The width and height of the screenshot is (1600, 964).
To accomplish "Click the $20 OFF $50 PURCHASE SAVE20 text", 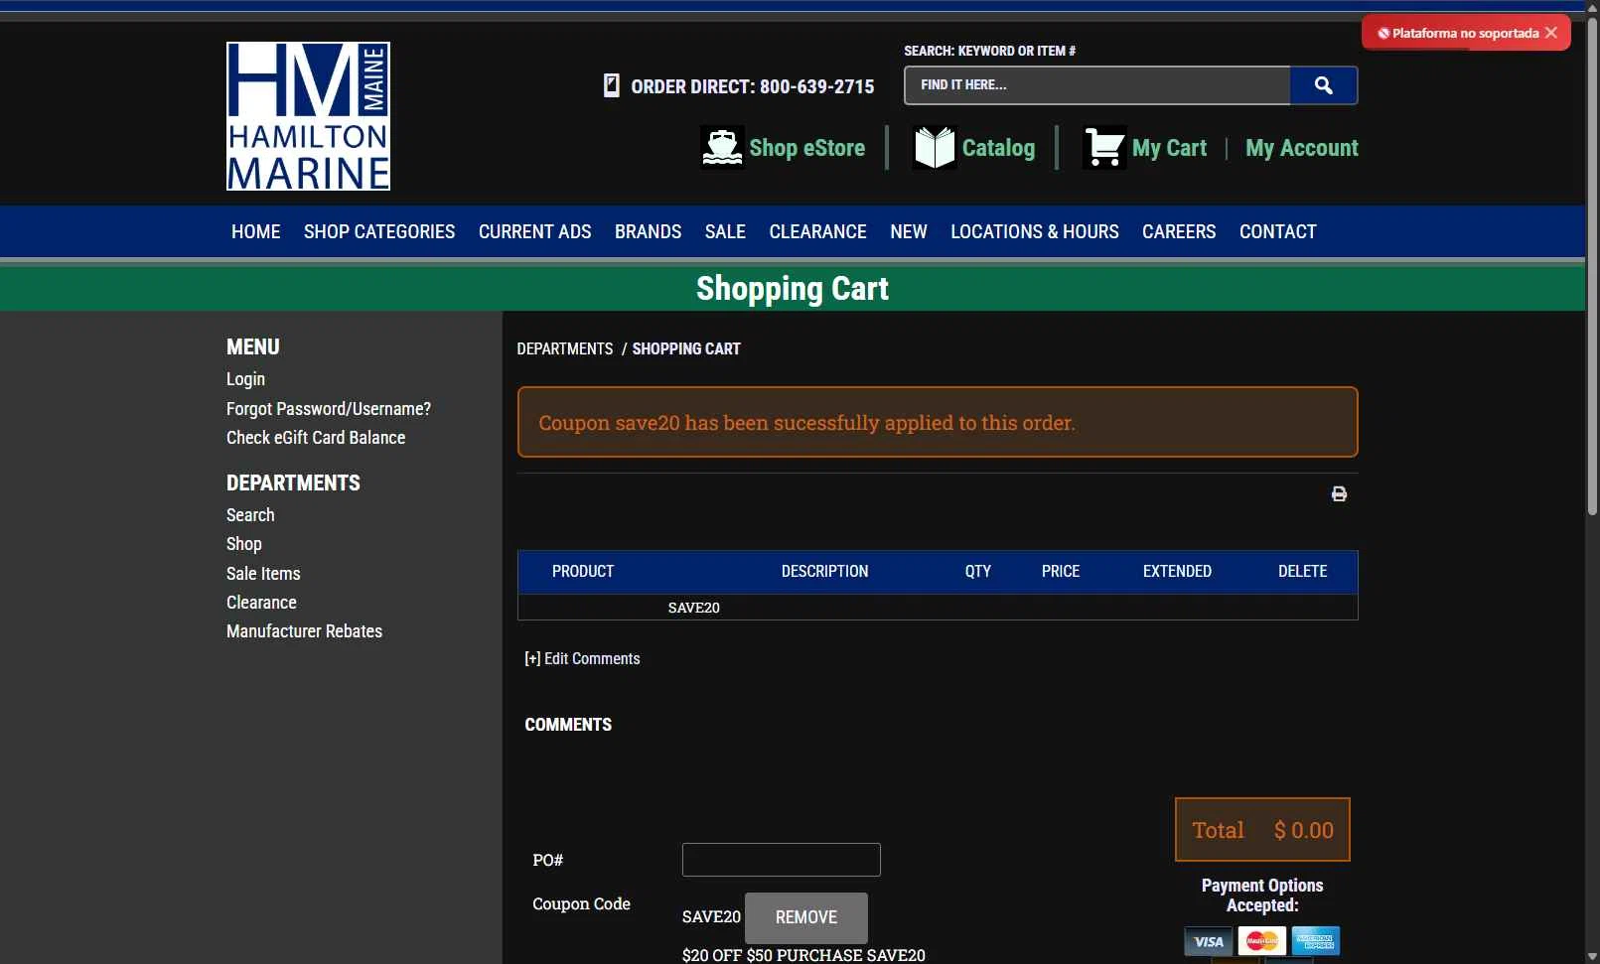I will tap(803, 955).
